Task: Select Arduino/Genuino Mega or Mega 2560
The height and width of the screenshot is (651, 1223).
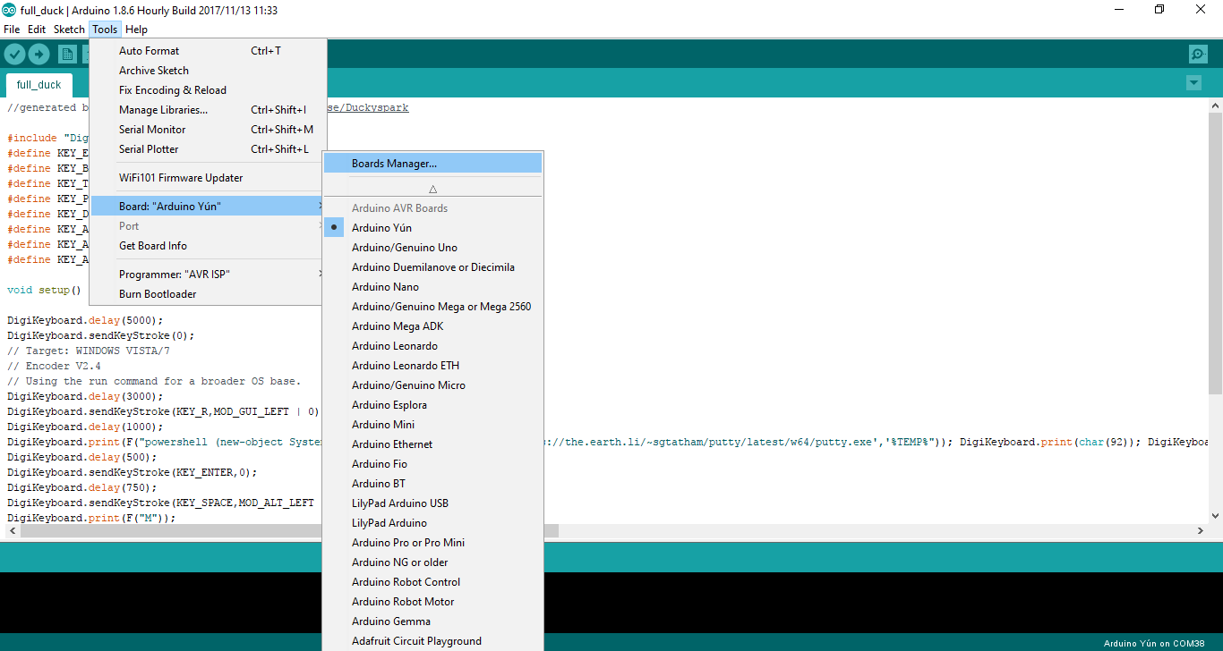Action: click(x=432, y=307)
